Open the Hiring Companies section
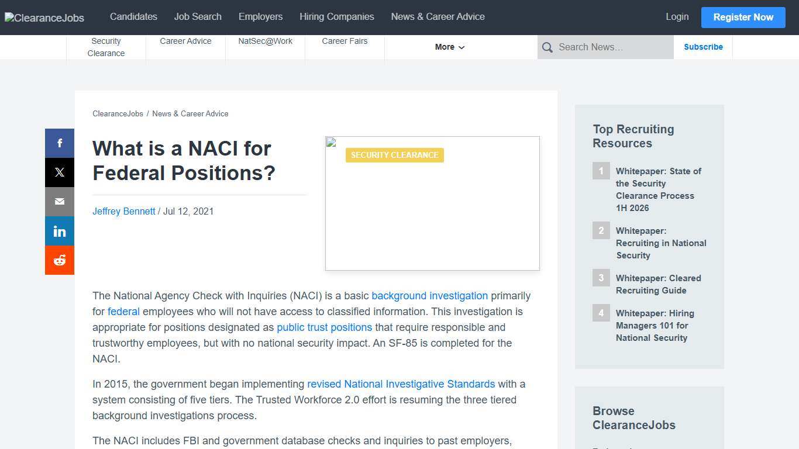The width and height of the screenshot is (799, 449). 336,17
